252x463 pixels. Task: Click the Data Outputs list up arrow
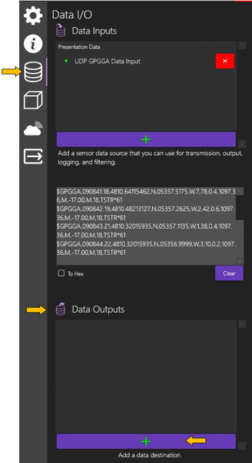pyautogui.click(x=242, y=324)
